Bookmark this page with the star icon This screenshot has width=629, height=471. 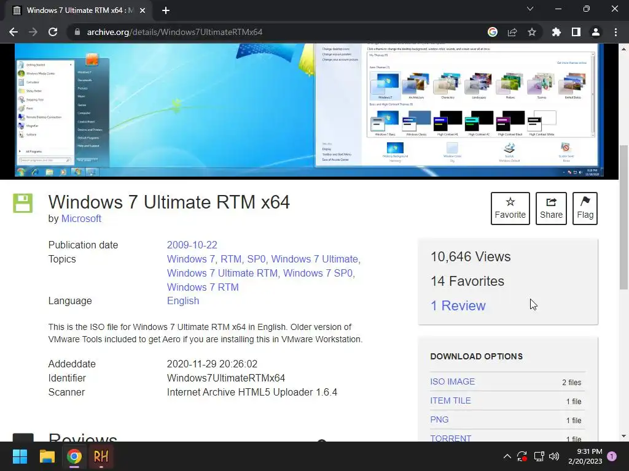[x=532, y=32]
